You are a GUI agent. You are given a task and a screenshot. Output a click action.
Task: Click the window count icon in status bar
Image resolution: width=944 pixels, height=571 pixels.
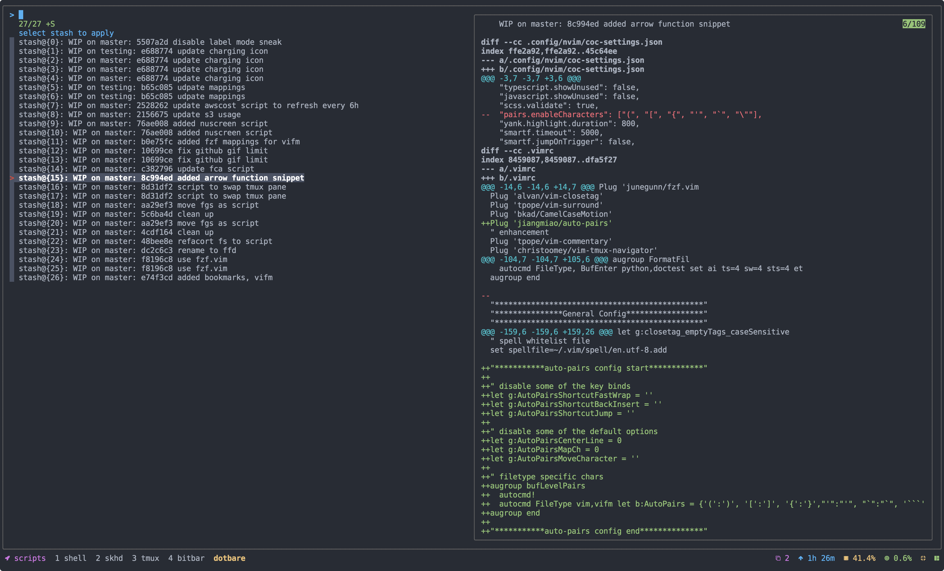[x=778, y=558]
